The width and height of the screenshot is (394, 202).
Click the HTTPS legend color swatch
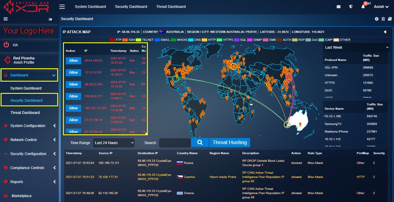coord(219,40)
